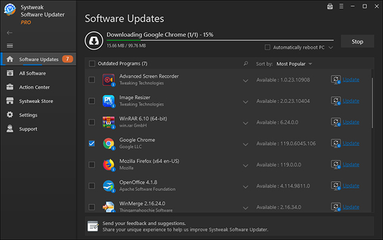Image resolution: width=383 pixels, height=240 pixels.
Task: Click Update link for Google Chrome
Action: tap(350, 143)
